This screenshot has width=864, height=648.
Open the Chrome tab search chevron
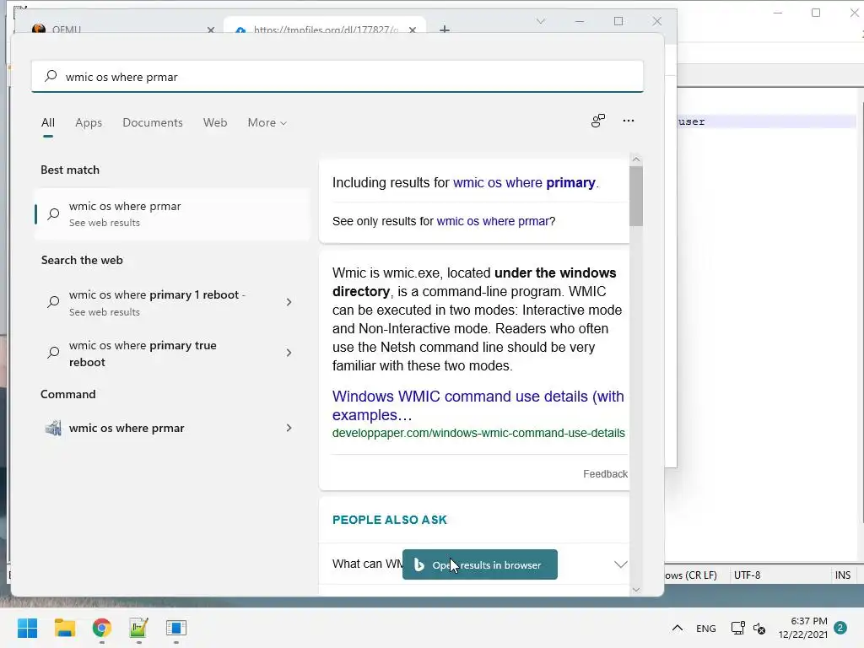(541, 21)
